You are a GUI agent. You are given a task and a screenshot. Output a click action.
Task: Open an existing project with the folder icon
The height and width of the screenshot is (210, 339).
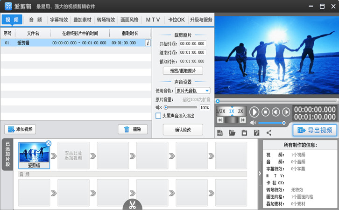tap(232, 133)
